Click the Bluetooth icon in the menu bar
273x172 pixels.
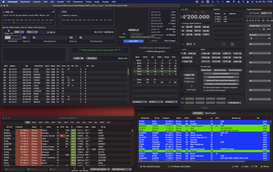[x=223, y=2]
